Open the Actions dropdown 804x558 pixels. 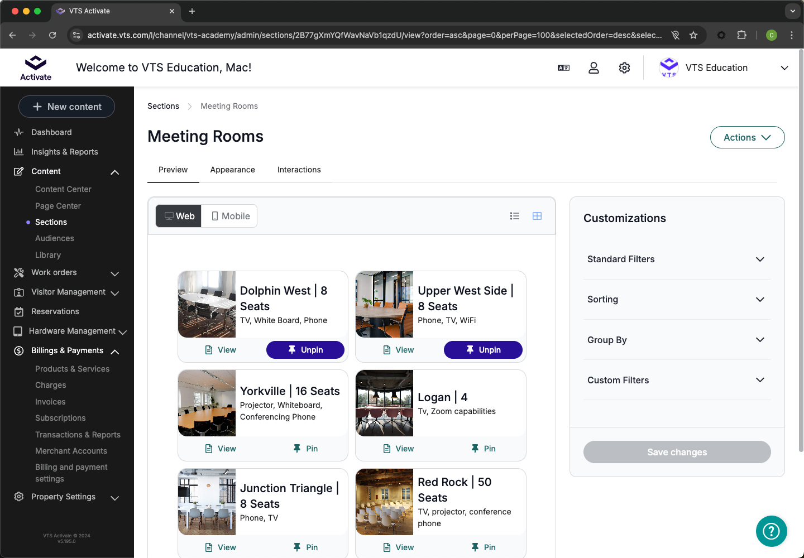(746, 137)
